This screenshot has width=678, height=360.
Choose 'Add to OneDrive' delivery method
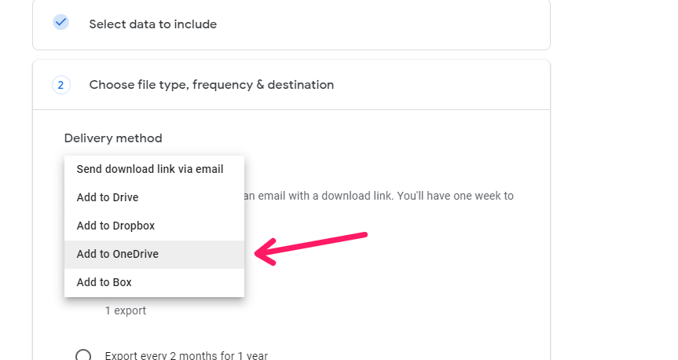tap(118, 254)
